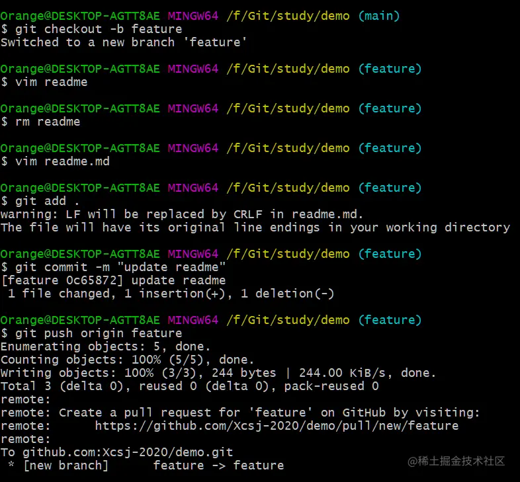Click the 'feature -> feature' branch mapping text

(x=218, y=465)
